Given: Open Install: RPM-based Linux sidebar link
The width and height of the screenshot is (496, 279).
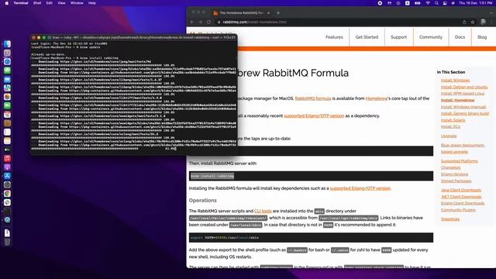Looking at the screenshot, I should pyautogui.click(x=463, y=94).
